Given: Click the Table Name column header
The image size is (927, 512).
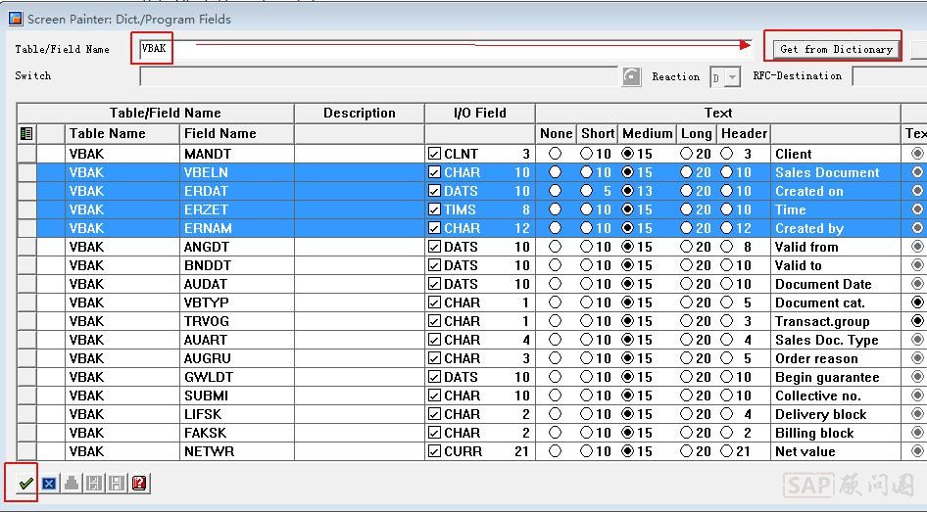Looking at the screenshot, I should 108,133.
